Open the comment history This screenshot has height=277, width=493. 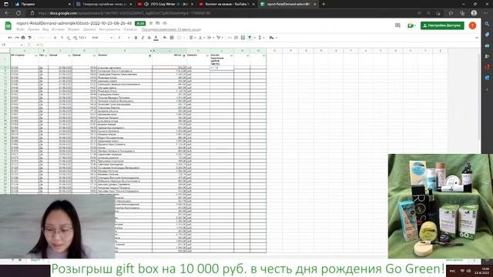click(x=397, y=25)
